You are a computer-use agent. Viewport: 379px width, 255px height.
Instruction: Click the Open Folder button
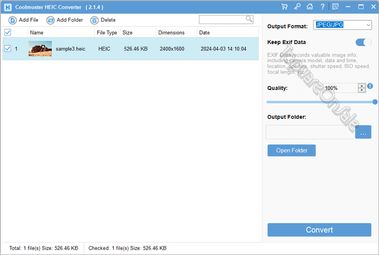[291, 150]
